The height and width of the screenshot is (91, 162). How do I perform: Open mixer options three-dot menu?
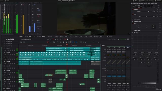[x=129, y=45]
